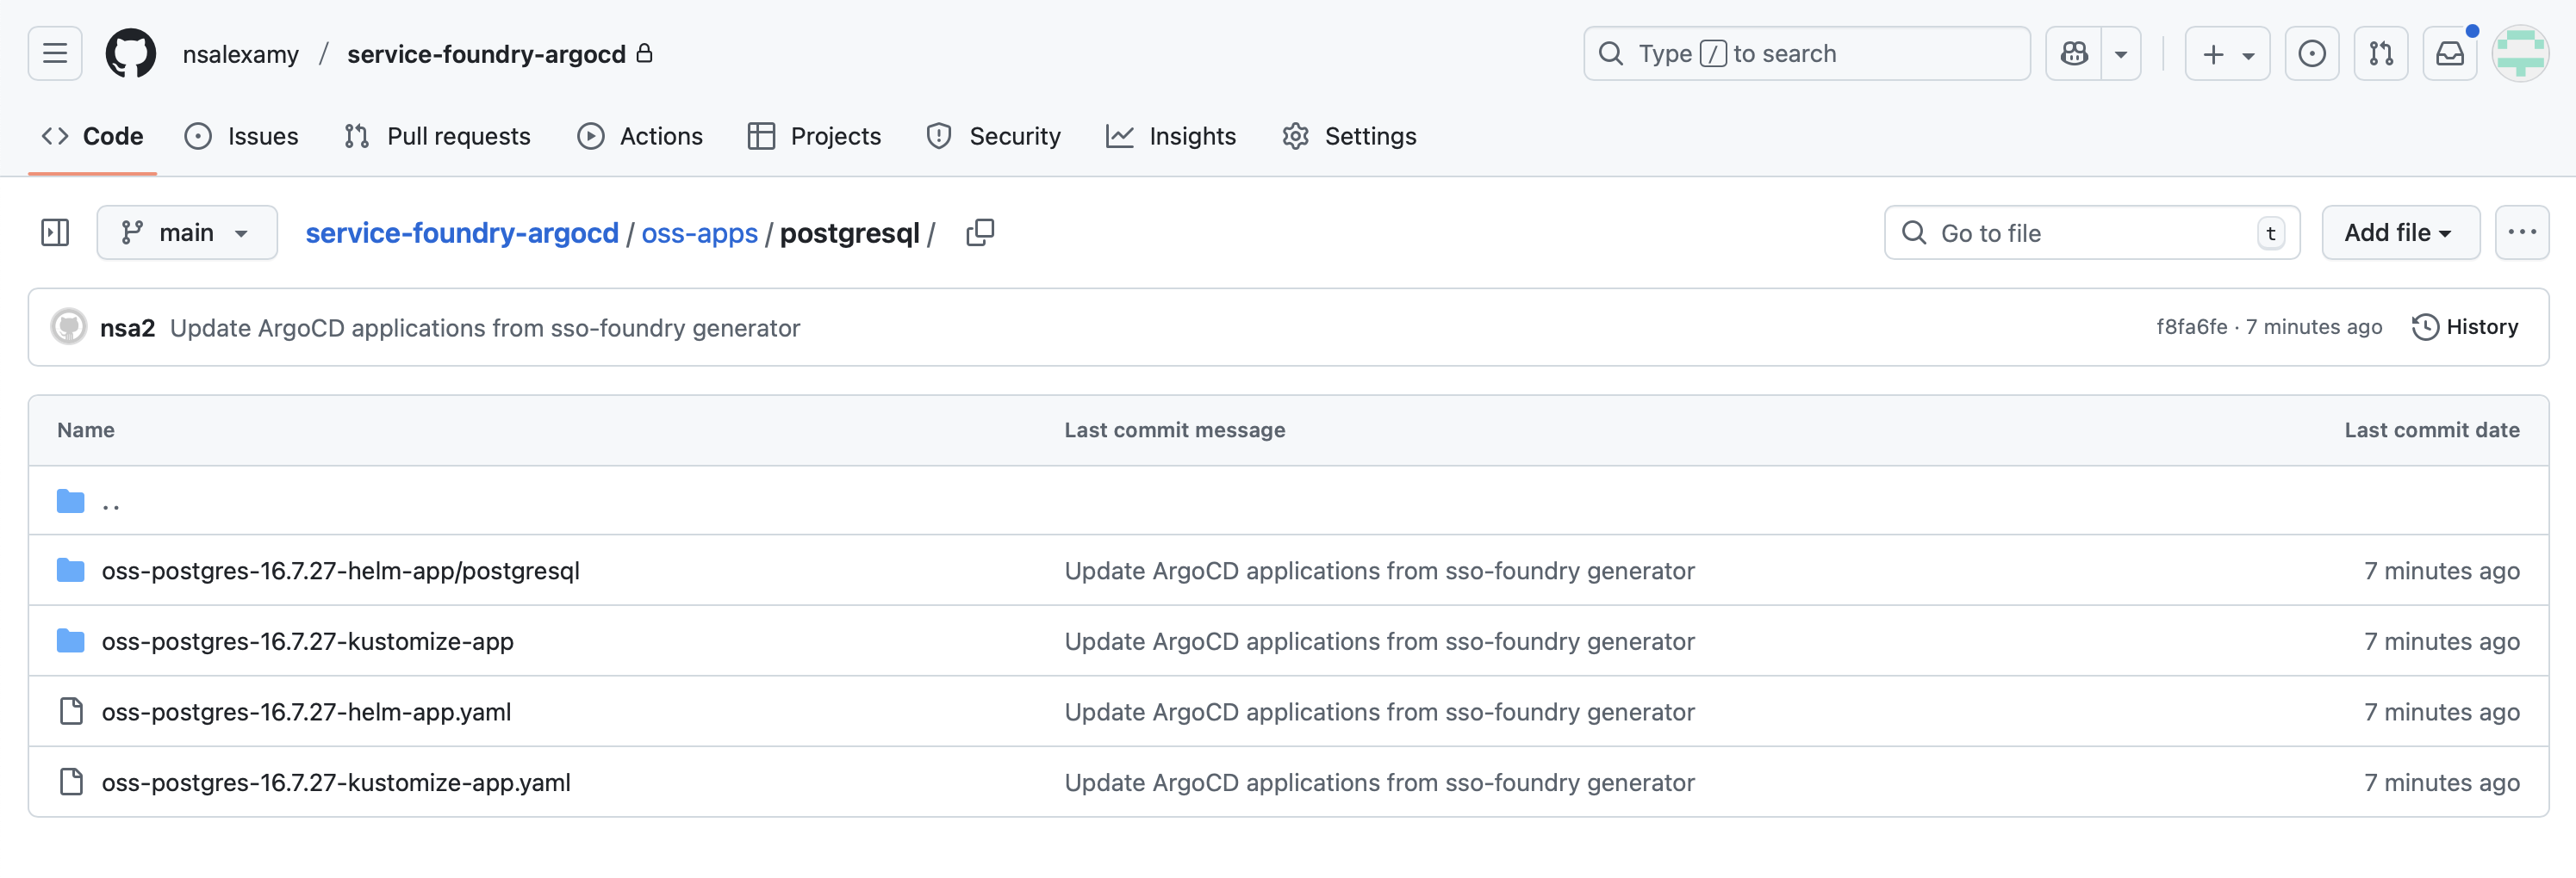
Task: Open the global navigation hamburger menu
Action: [55, 54]
